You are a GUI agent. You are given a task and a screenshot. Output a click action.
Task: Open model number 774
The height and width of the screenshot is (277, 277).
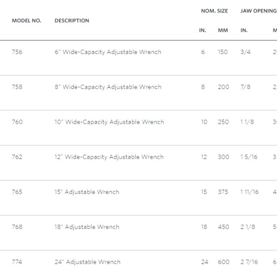(x=17, y=262)
